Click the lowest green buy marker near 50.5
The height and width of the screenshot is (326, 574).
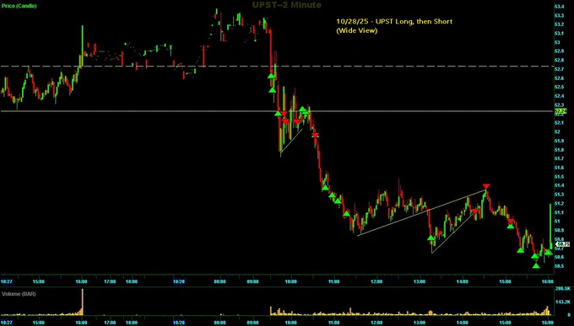pyautogui.click(x=536, y=265)
